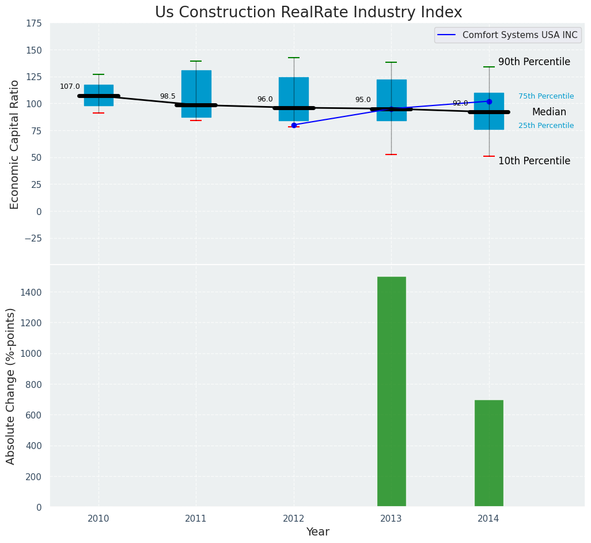Click the 98.5 median value label
591x543 pixels.
click(x=168, y=97)
